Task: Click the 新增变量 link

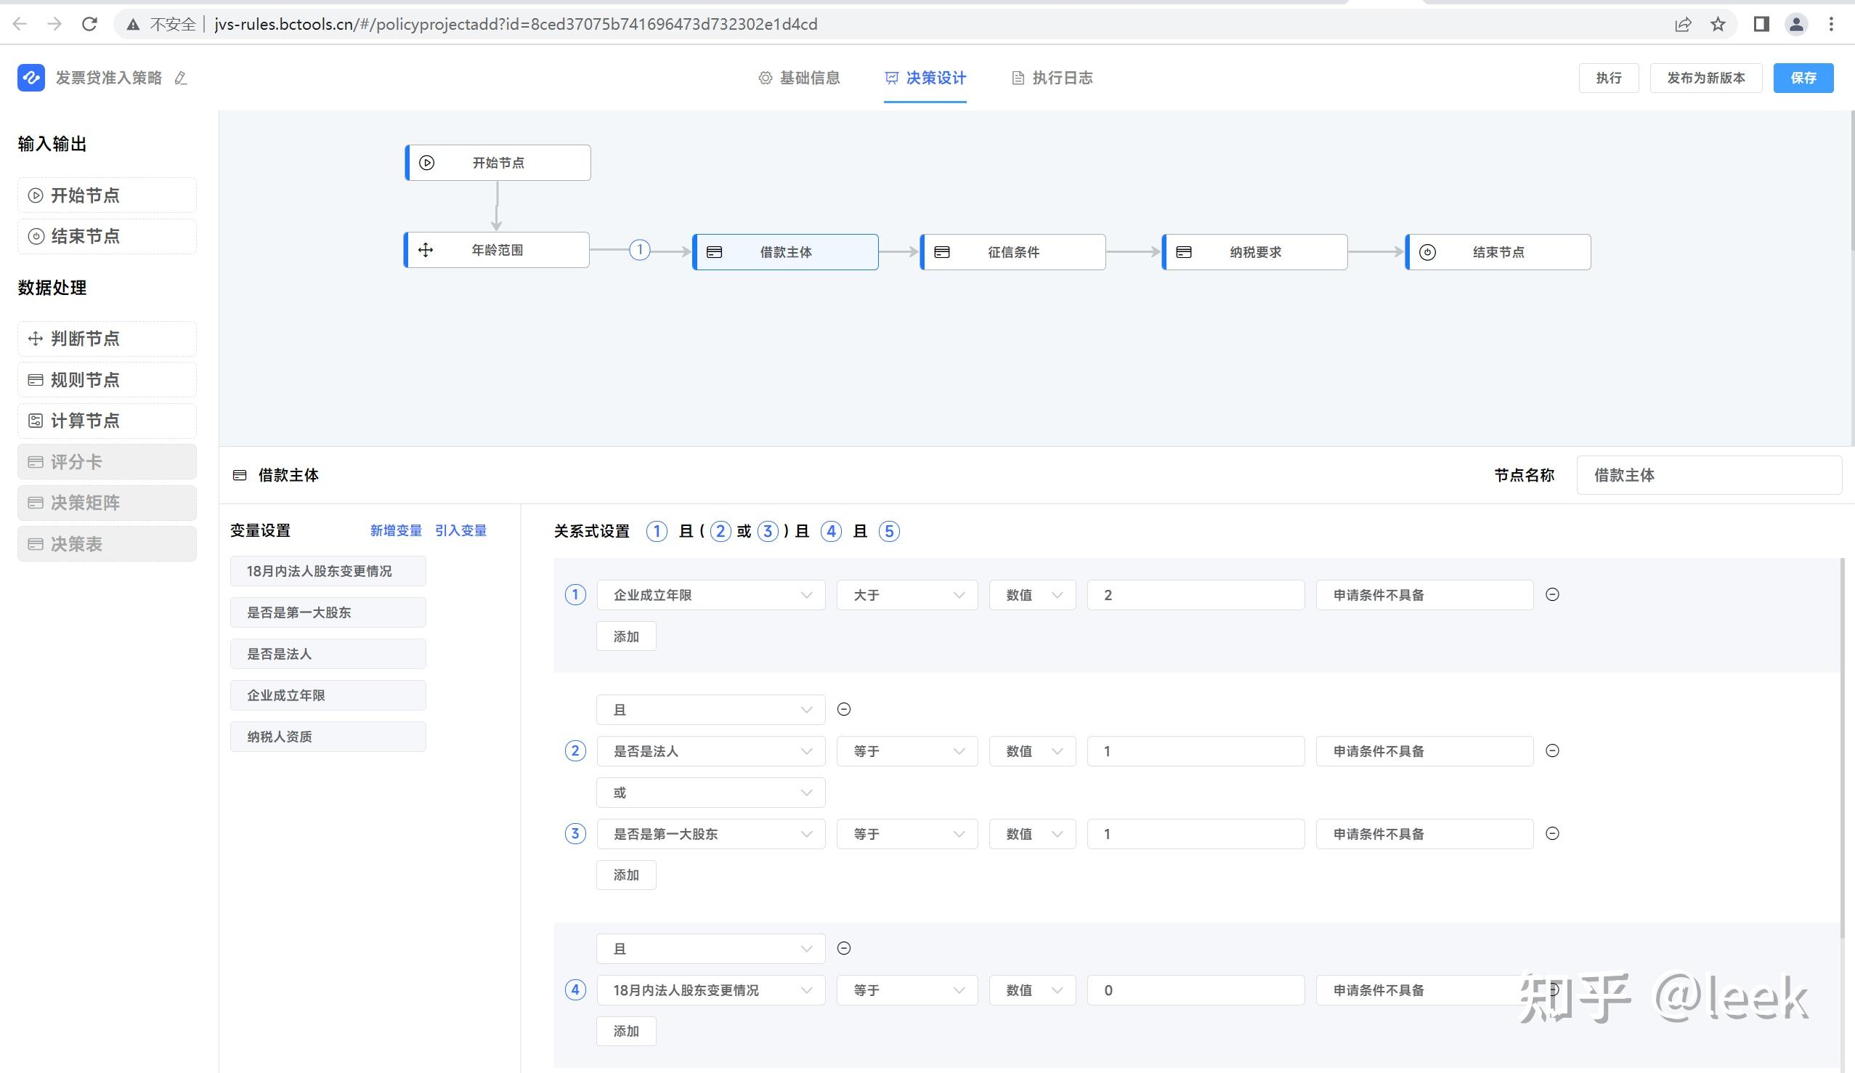Action: coord(395,530)
